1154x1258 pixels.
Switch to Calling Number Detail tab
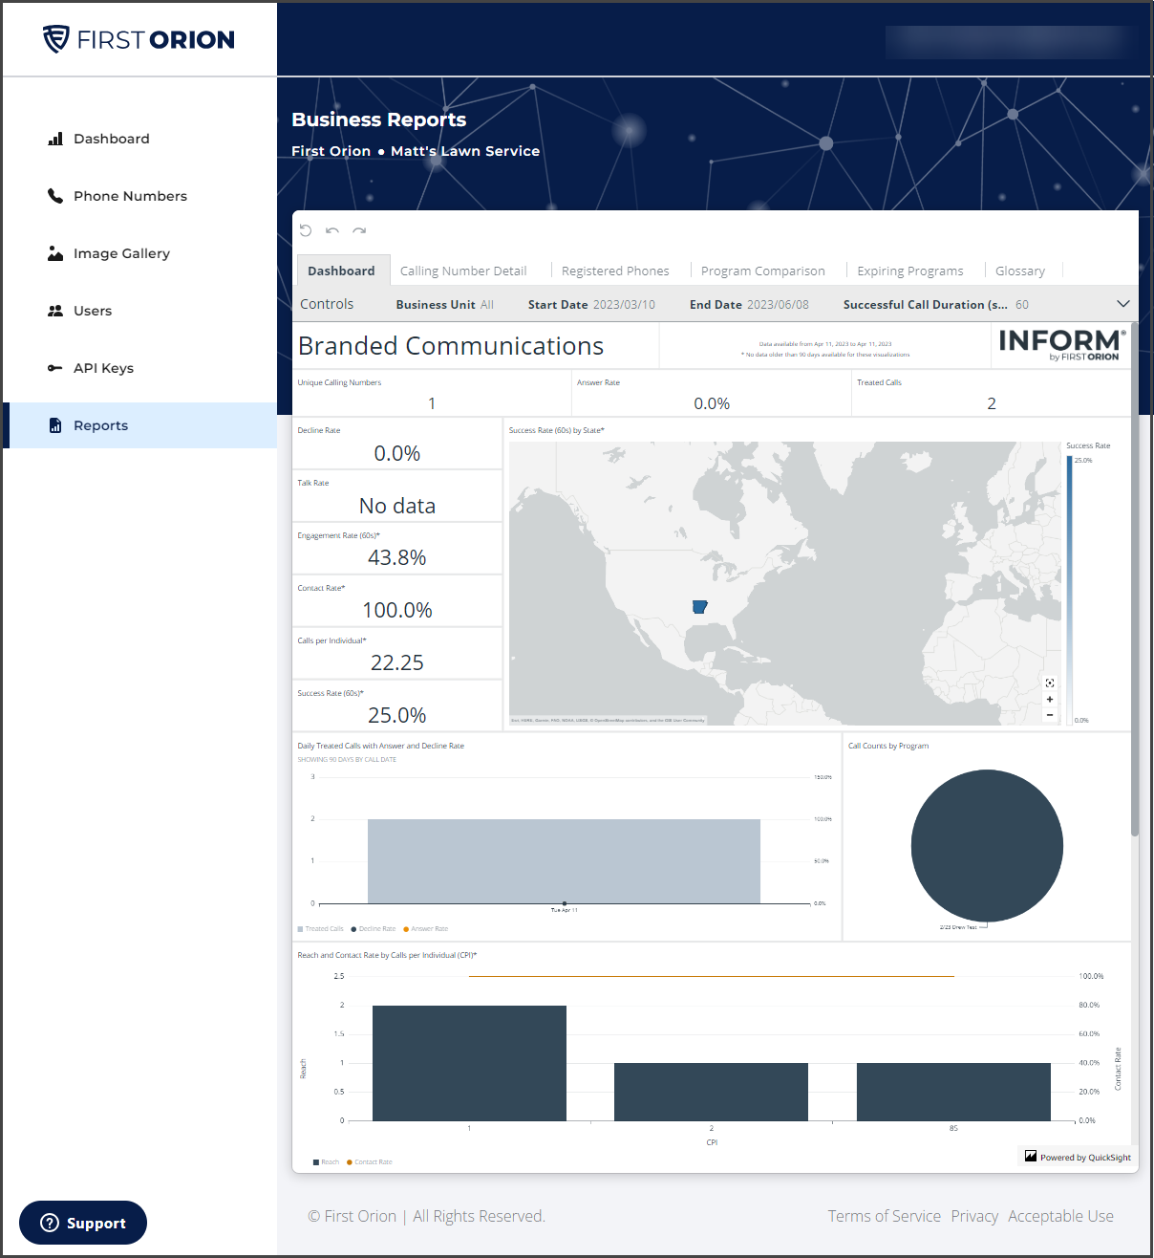pyautogui.click(x=463, y=271)
